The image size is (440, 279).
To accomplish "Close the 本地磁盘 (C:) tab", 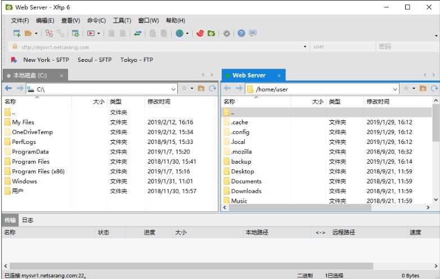I will pos(61,76).
